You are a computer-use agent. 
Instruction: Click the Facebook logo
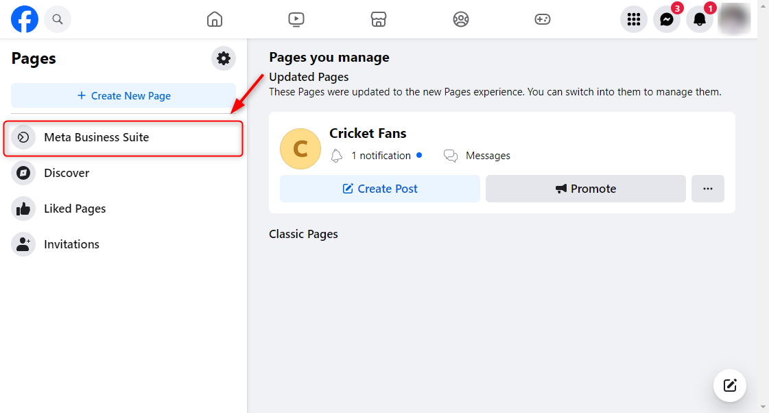pos(25,19)
